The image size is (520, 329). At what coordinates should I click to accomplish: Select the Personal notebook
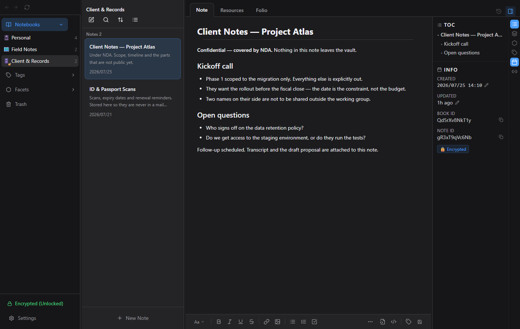[40, 38]
